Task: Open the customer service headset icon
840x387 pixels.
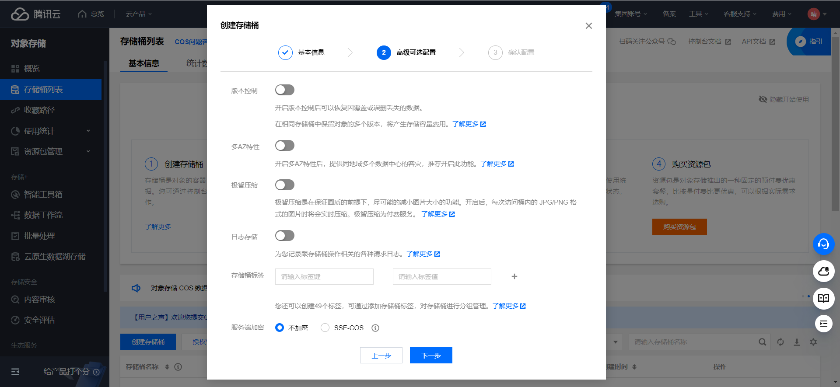Action: [x=823, y=244]
